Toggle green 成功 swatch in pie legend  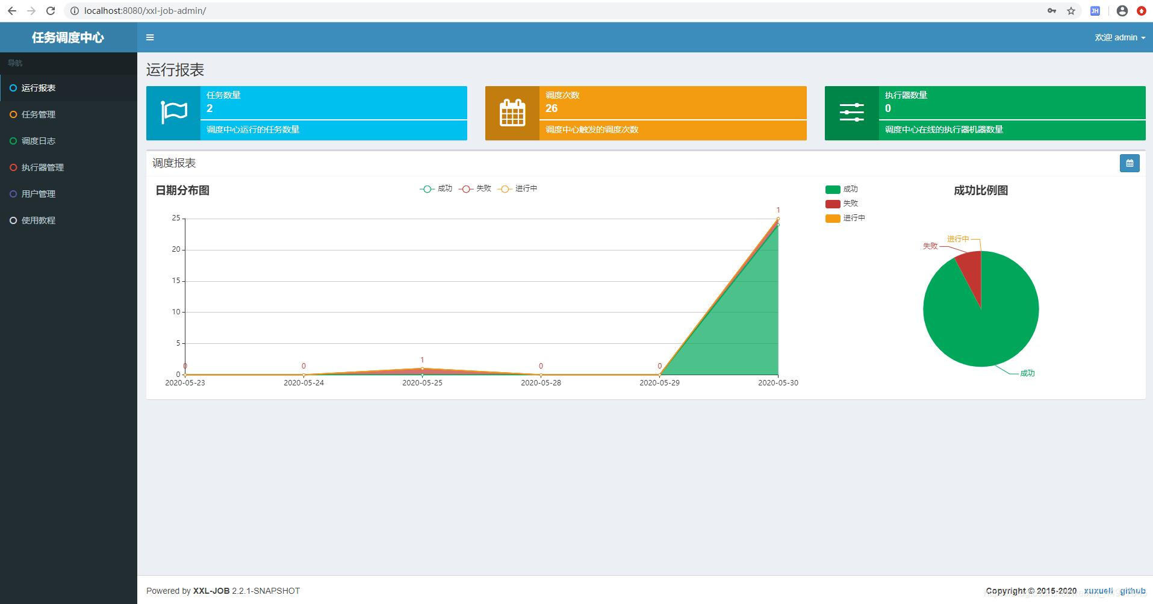point(833,189)
